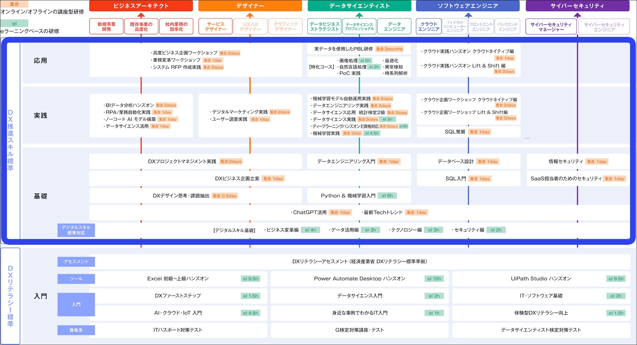
Task: Click the ビジネスアーキテクト red header
Action: [x=141, y=6]
